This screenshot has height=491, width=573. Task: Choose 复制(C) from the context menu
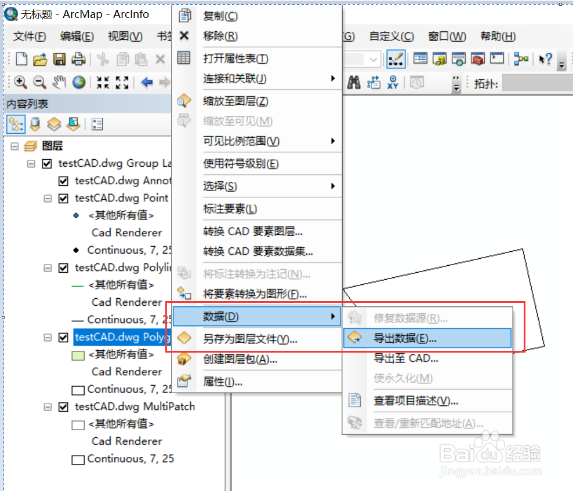(257, 16)
